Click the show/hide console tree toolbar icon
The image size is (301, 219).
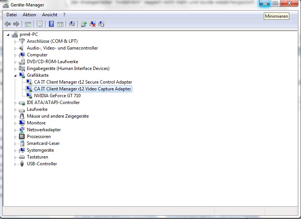28,24
